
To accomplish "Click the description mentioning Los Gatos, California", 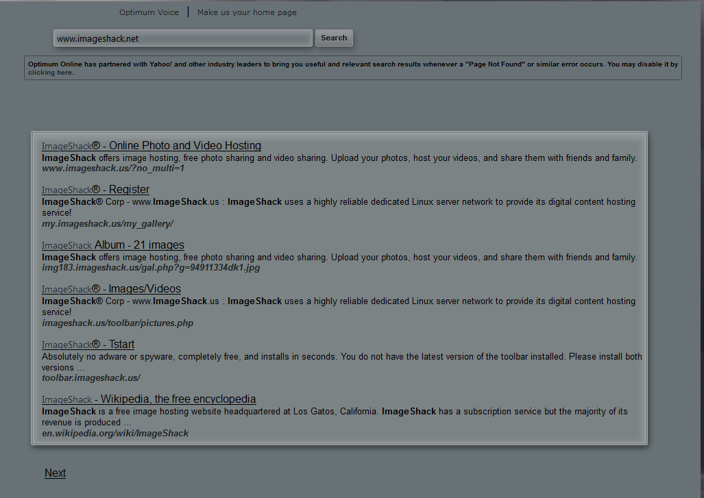I will pyautogui.click(x=335, y=416).
